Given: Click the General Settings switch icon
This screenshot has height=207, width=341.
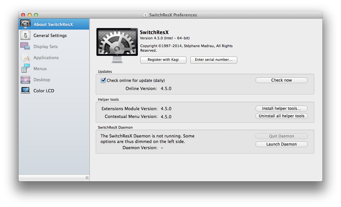Looking at the screenshot, I should click(x=25, y=35).
